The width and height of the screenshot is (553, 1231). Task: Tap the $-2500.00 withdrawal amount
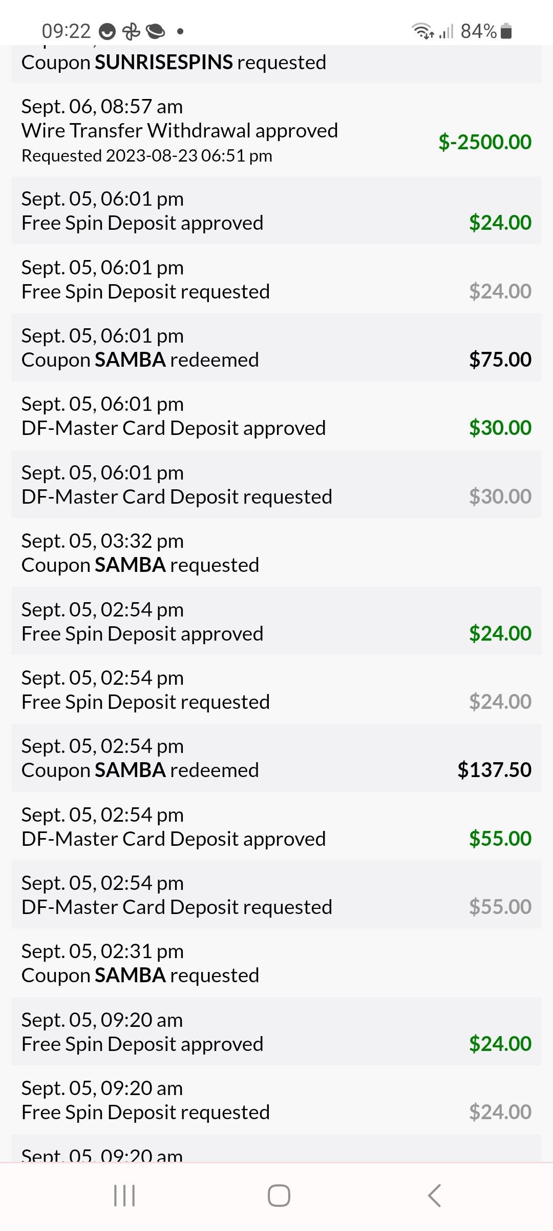(x=484, y=142)
